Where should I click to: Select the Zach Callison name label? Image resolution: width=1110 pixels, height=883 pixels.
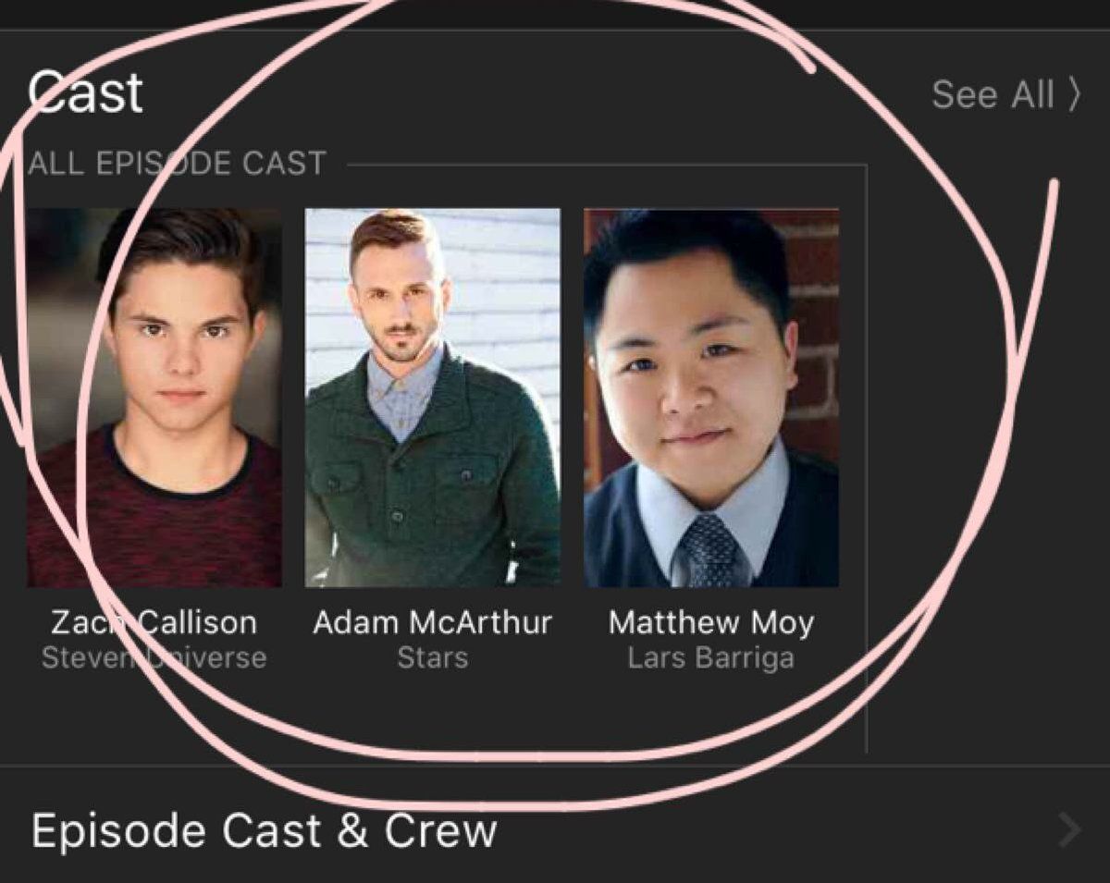154,622
